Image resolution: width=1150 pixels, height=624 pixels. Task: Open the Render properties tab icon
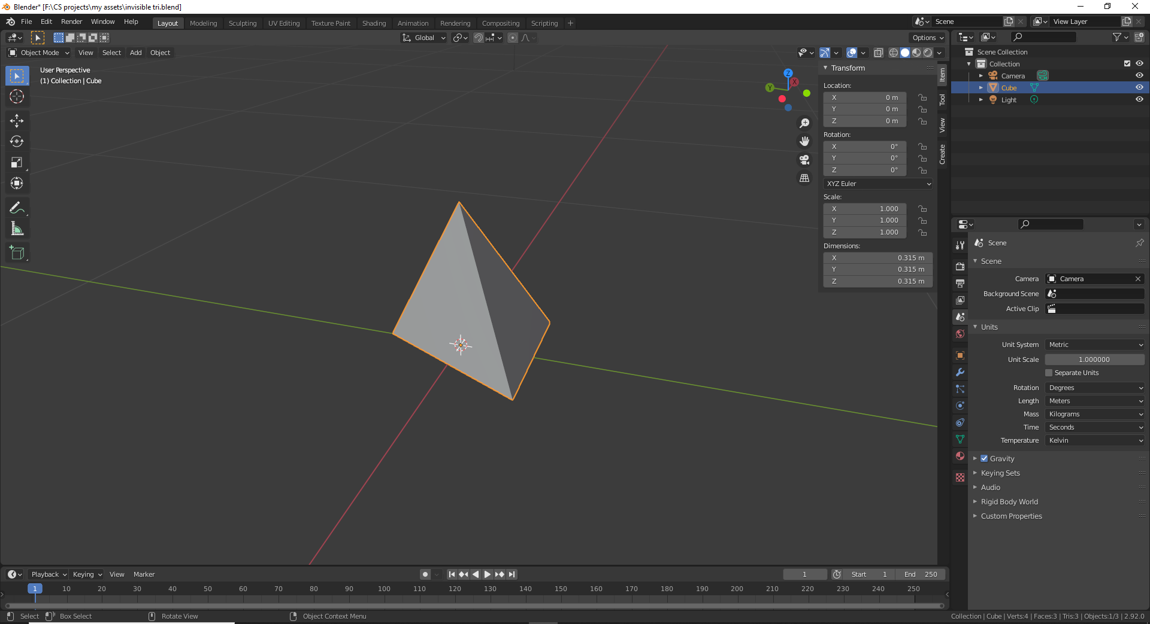coord(960,266)
